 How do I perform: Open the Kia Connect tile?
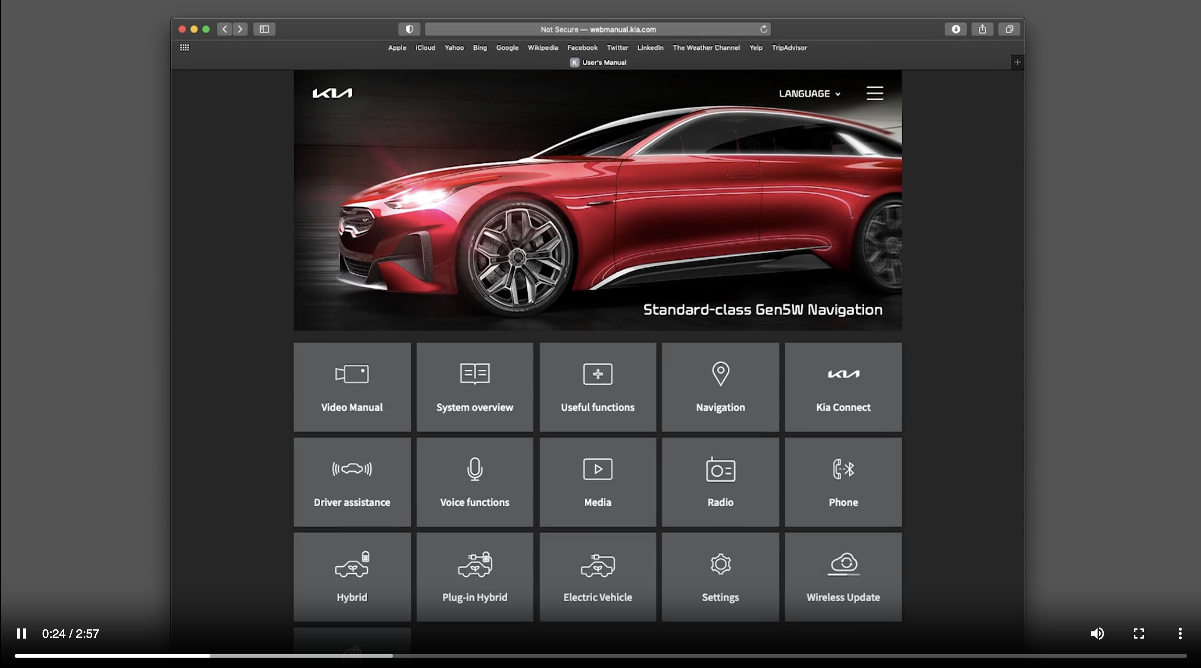(842, 387)
